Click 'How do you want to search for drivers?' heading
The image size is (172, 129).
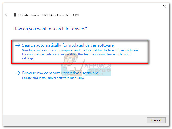click(x=50, y=29)
